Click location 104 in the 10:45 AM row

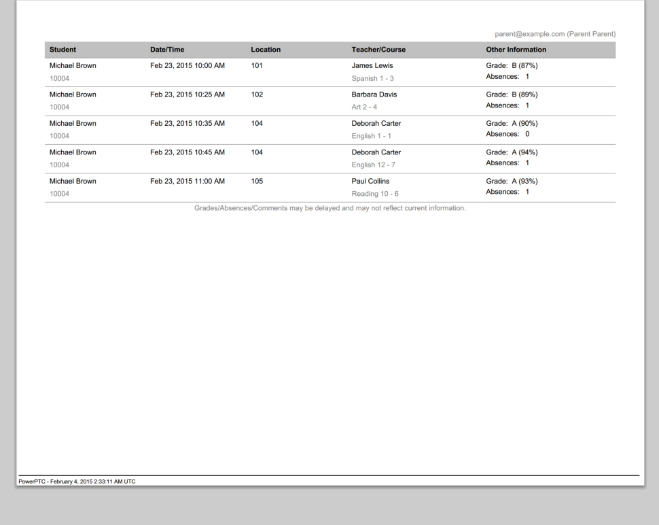click(x=257, y=152)
